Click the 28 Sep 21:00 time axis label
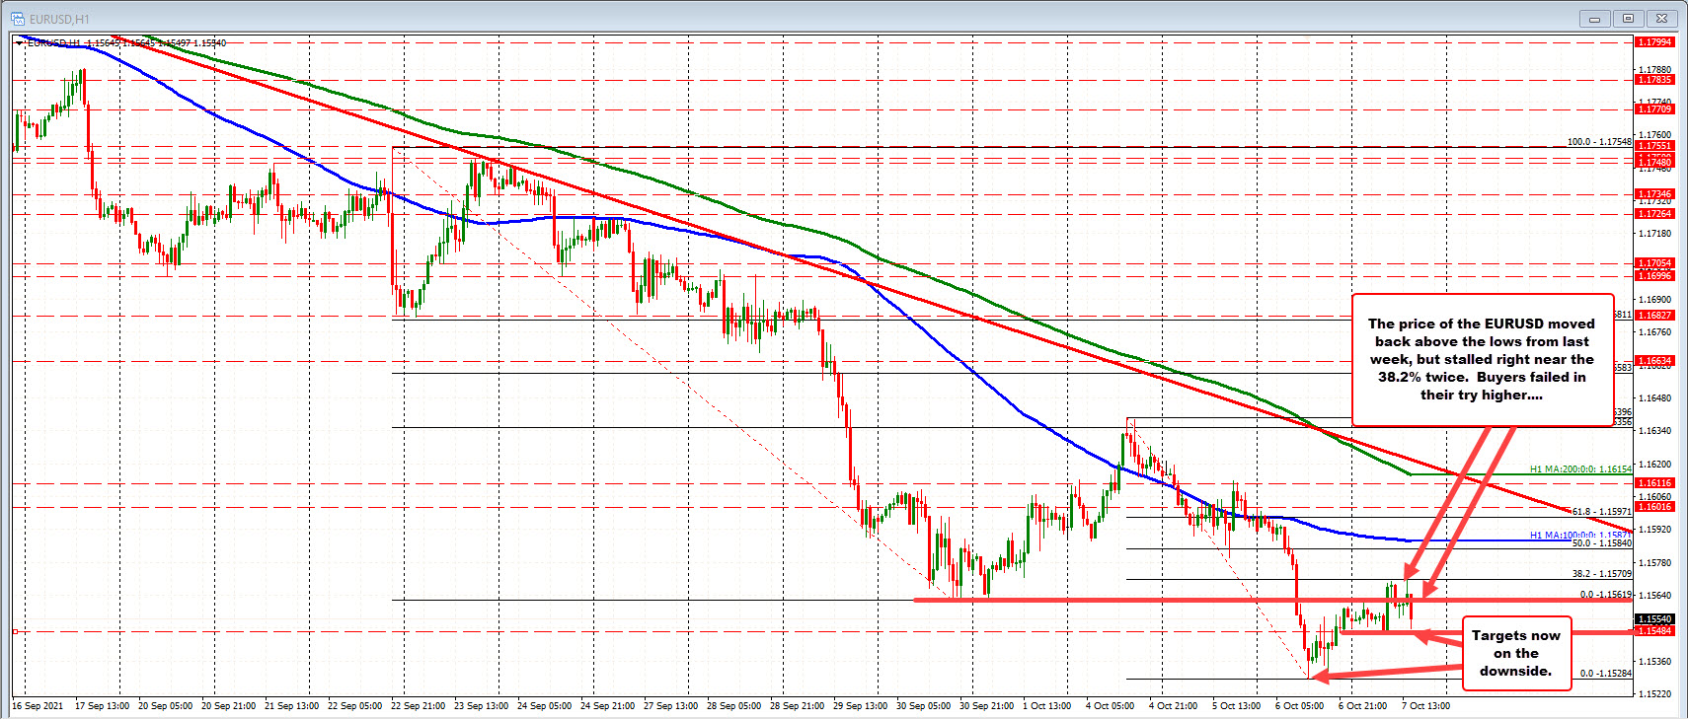This screenshot has width=1688, height=720. coord(797,706)
